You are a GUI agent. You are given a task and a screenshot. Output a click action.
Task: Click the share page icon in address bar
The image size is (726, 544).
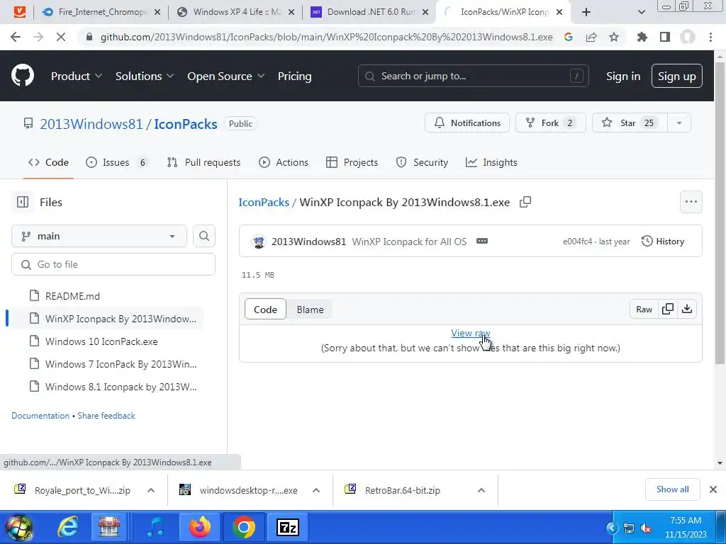[591, 37]
